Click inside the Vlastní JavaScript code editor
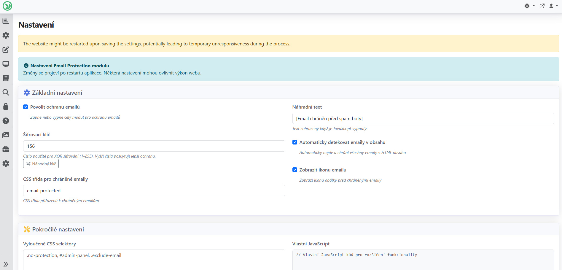562x270 pixels. pos(423,260)
